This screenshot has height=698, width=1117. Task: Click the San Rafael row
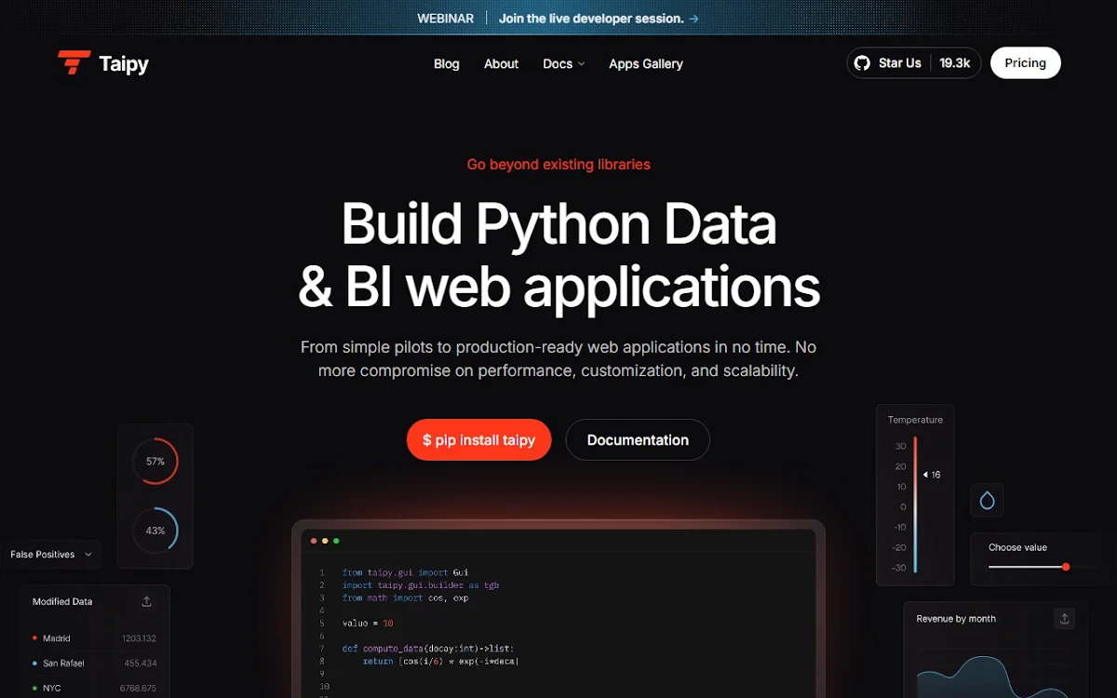click(x=94, y=664)
